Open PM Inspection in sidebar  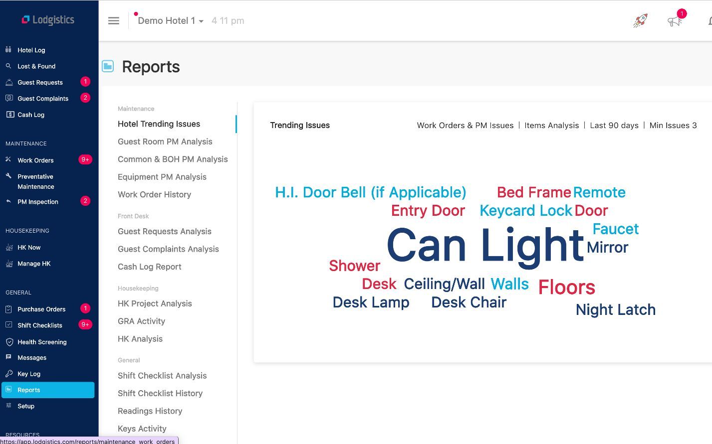pyautogui.click(x=38, y=202)
